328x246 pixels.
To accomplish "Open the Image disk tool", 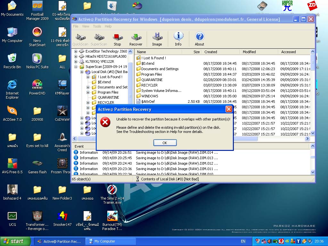I will (x=157, y=39).
